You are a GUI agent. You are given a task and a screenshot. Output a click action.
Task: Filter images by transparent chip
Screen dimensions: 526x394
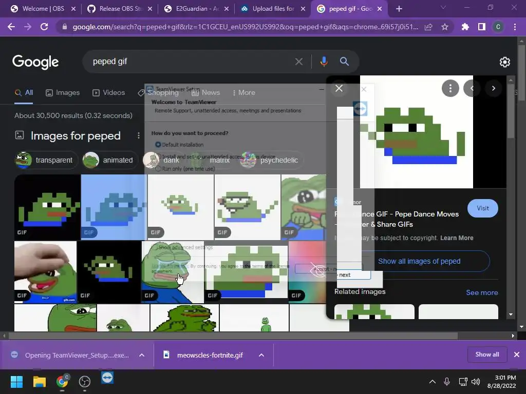point(46,160)
